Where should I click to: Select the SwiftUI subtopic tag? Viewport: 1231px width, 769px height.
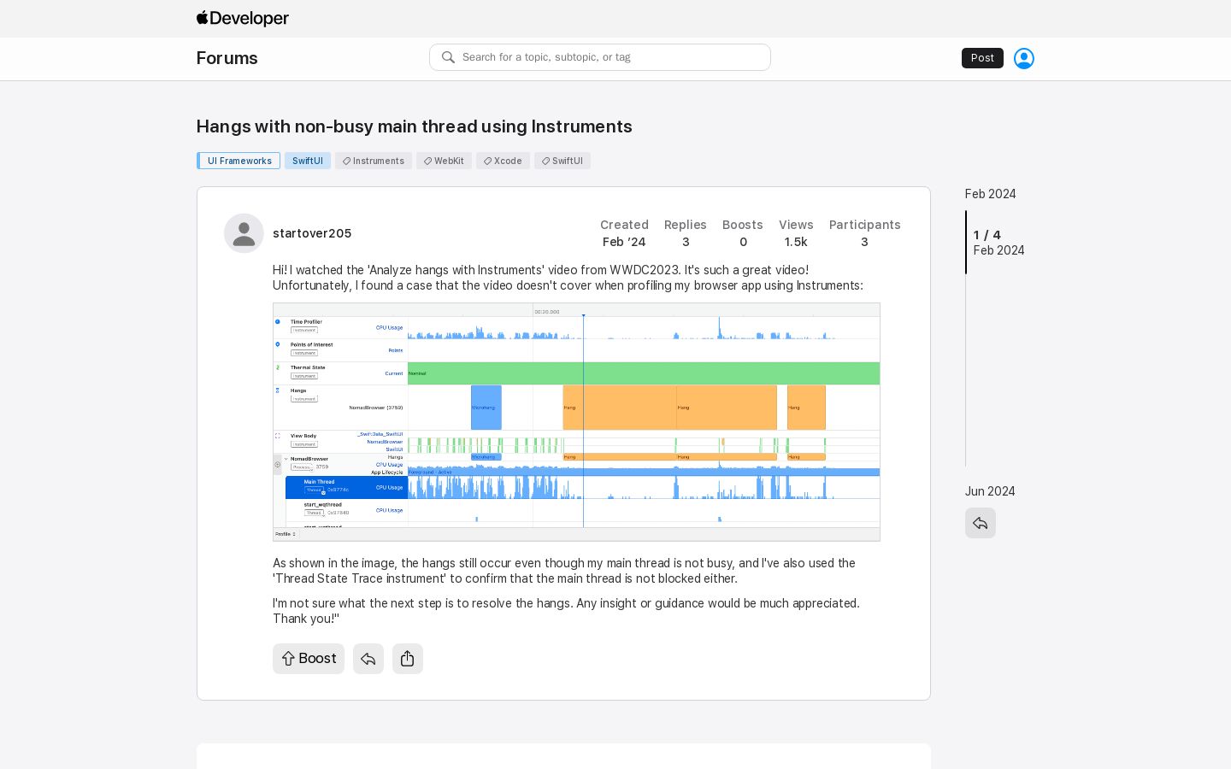click(x=308, y=161)
